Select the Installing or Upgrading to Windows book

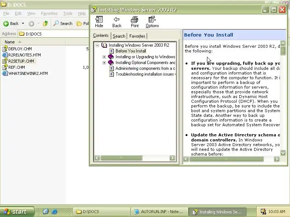click(x=145, y=57)
